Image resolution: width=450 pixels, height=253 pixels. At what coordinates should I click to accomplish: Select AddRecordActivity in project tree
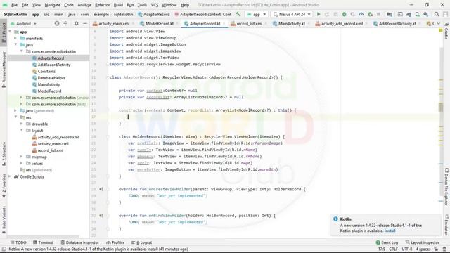(x=54, y=65)
